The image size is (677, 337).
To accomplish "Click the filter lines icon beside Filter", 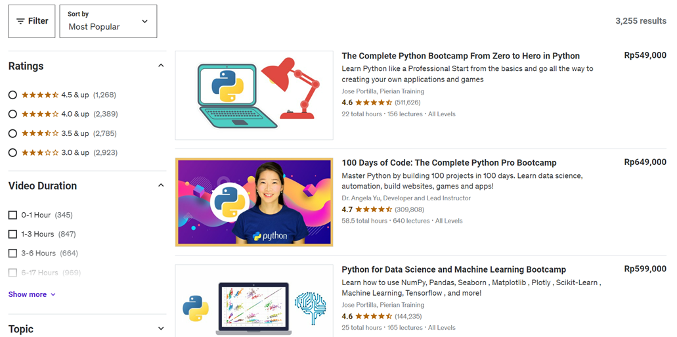I will (20, 22).
